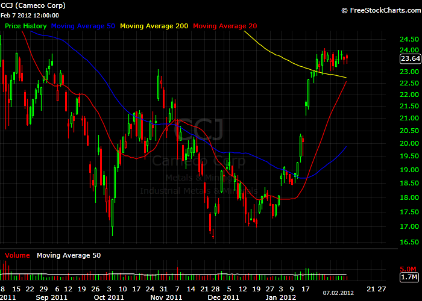Click the CCJ (Cameco Corp) chart title
Screen dimensions: 422x301
pos(33,5)
